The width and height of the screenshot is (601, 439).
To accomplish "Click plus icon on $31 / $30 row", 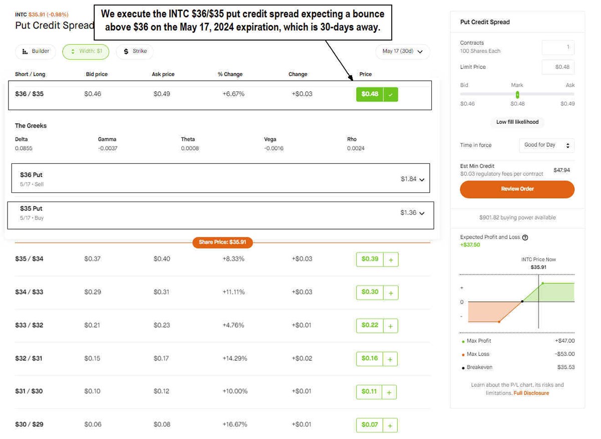I will point(389,392).
